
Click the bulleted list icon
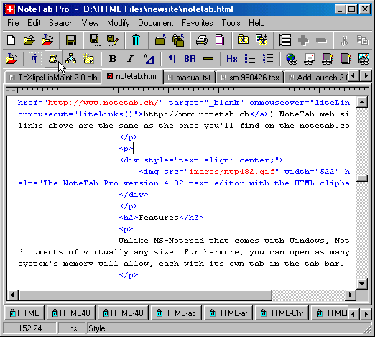250,58
